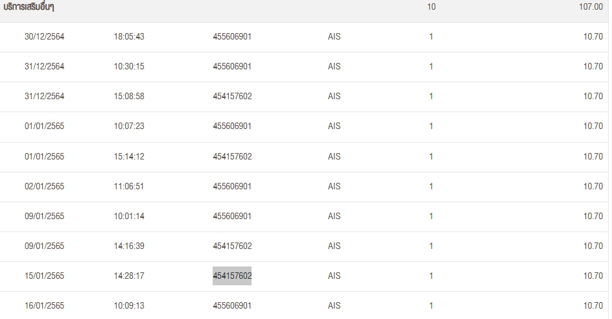Click the บริการเสริมอื่นๆ section header
Viewport: 612px width, 319px height.
click(x=29, y=6)
